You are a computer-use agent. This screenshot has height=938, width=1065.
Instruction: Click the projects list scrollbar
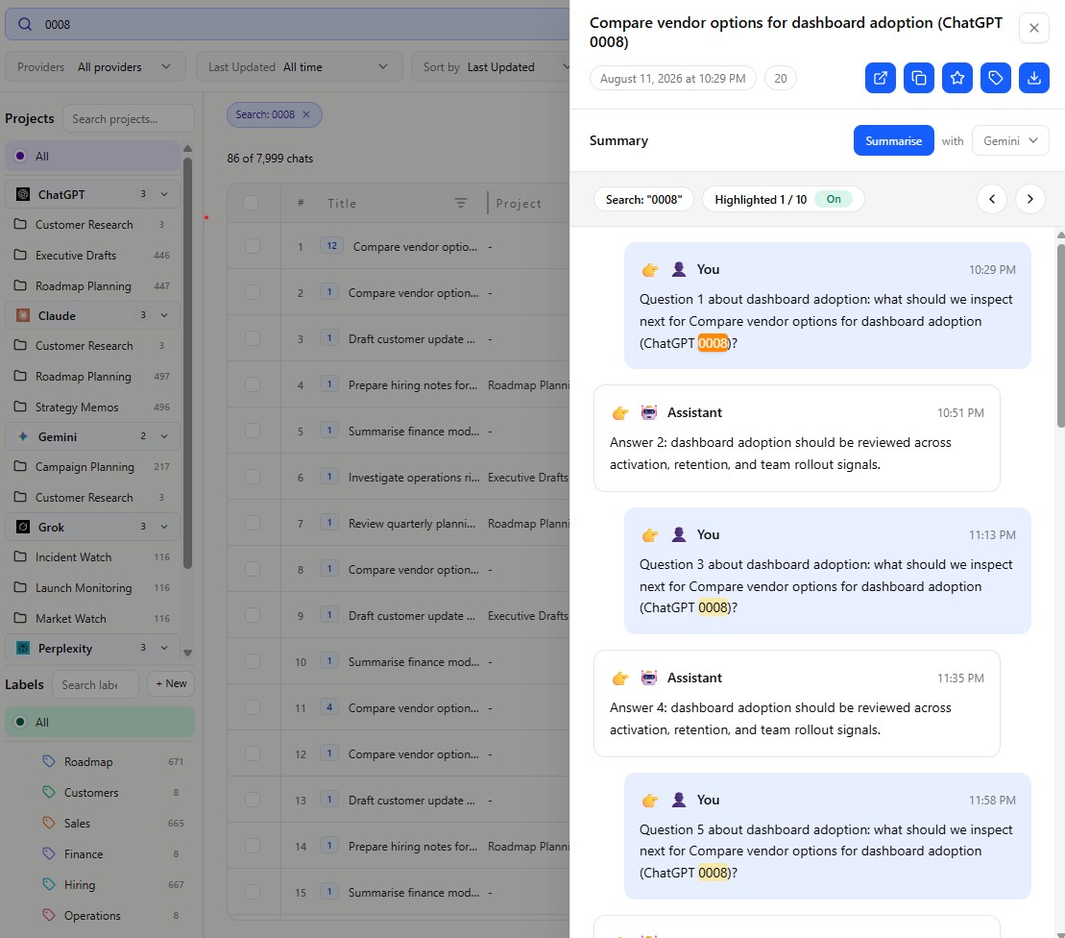pyautogui.click(x=187, y=363)
